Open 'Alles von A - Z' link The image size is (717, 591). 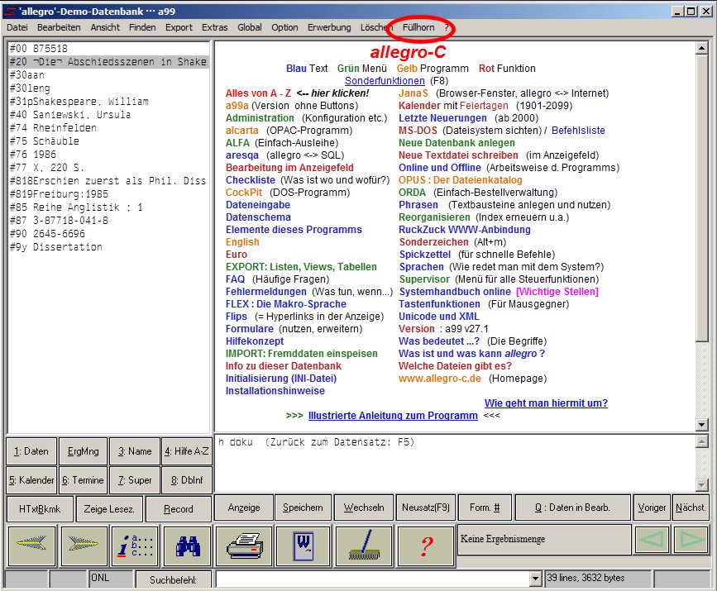point(258,93)
